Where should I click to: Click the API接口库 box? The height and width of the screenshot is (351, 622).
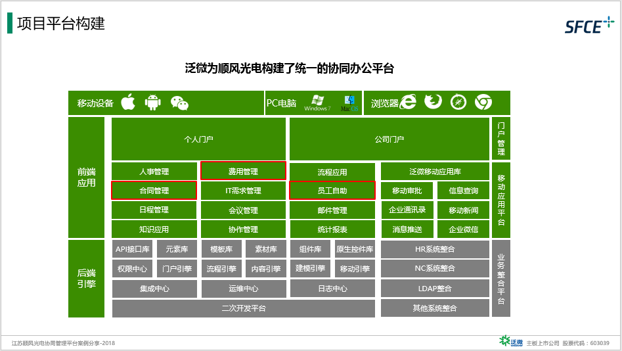pyautogui.click(x=132, y=249)
